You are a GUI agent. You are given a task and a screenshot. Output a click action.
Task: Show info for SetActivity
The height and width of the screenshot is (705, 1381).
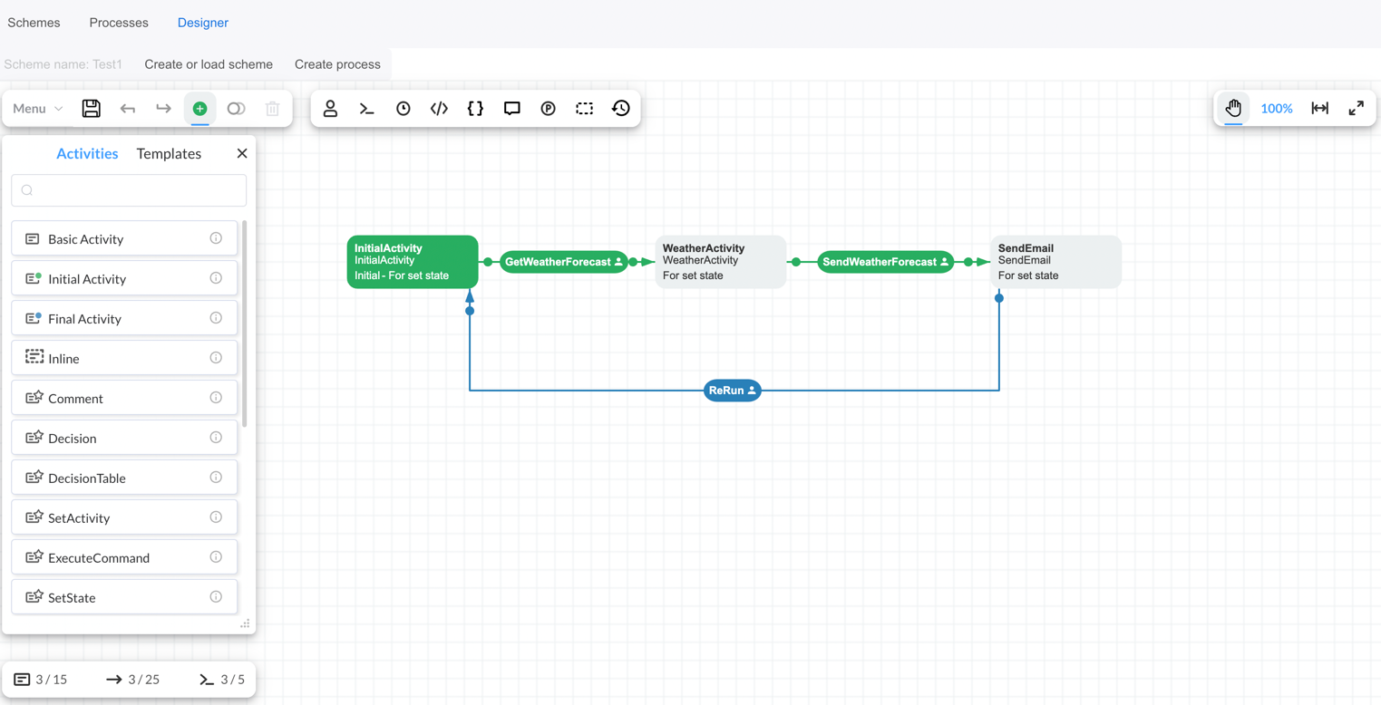pyautogui.click(x=216, y=517)
